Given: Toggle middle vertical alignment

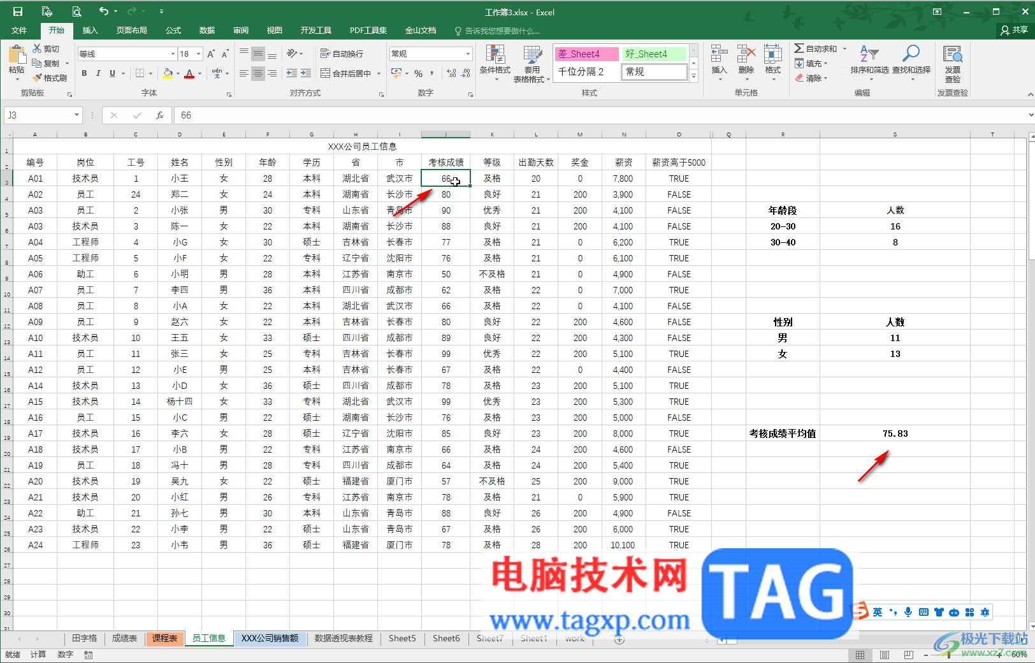Looking at the screenshot, I should point(258,54).
